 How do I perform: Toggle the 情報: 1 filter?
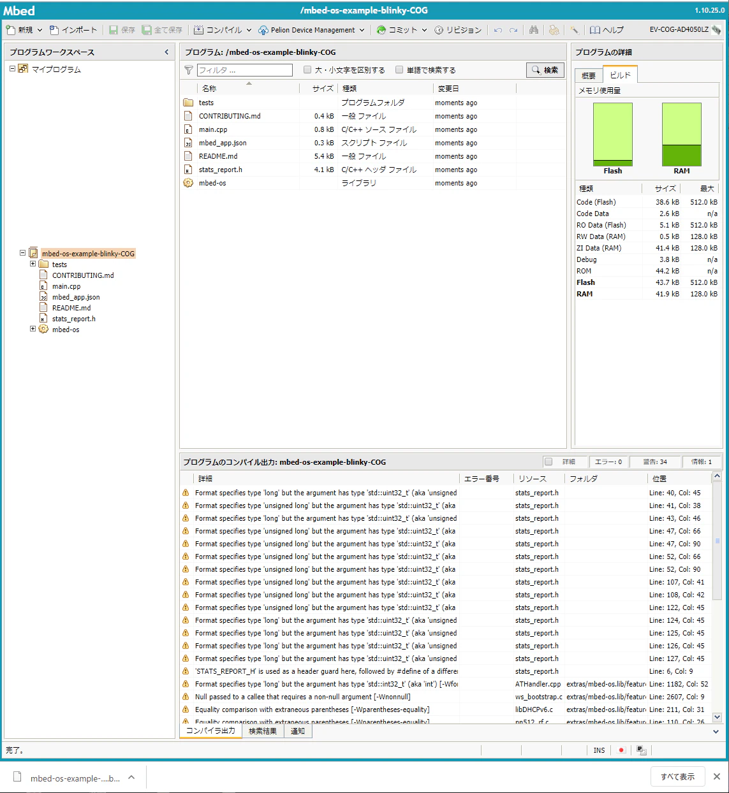pos(702,462)
